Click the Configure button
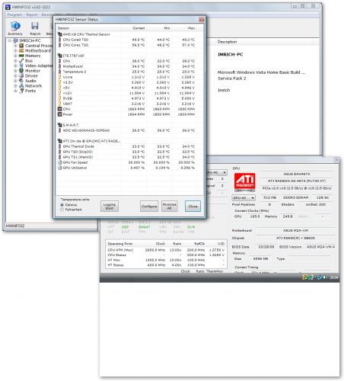This screenshot has height=381, width=344. click(x=149, y=207)
